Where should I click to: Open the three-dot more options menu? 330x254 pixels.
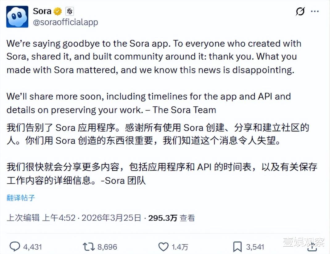coord(315,12)
